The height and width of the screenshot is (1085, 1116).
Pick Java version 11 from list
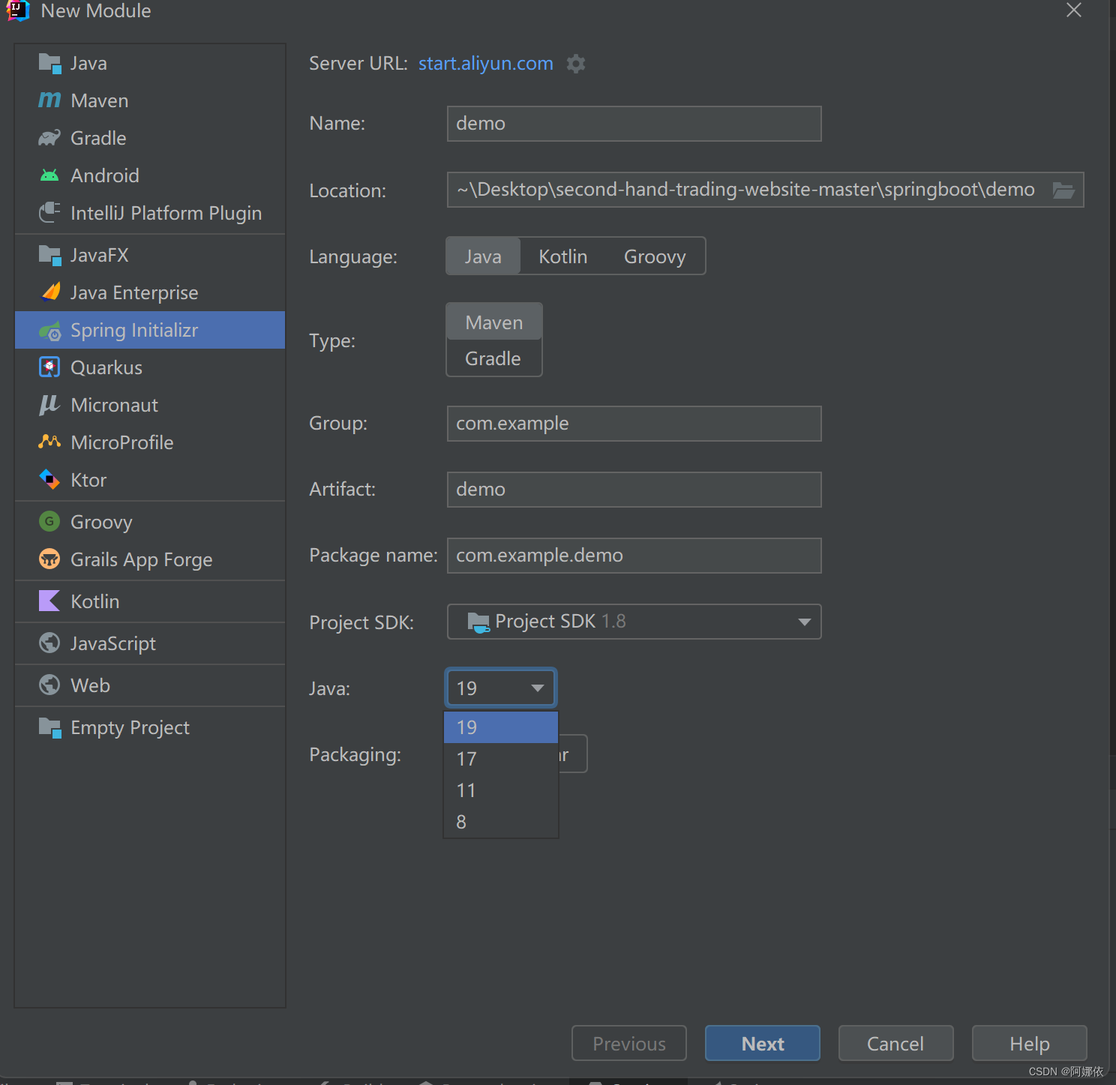[x=501, y=790]
